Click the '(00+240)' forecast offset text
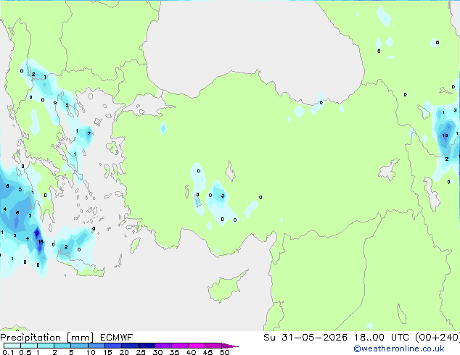 [x=437, y=338]
